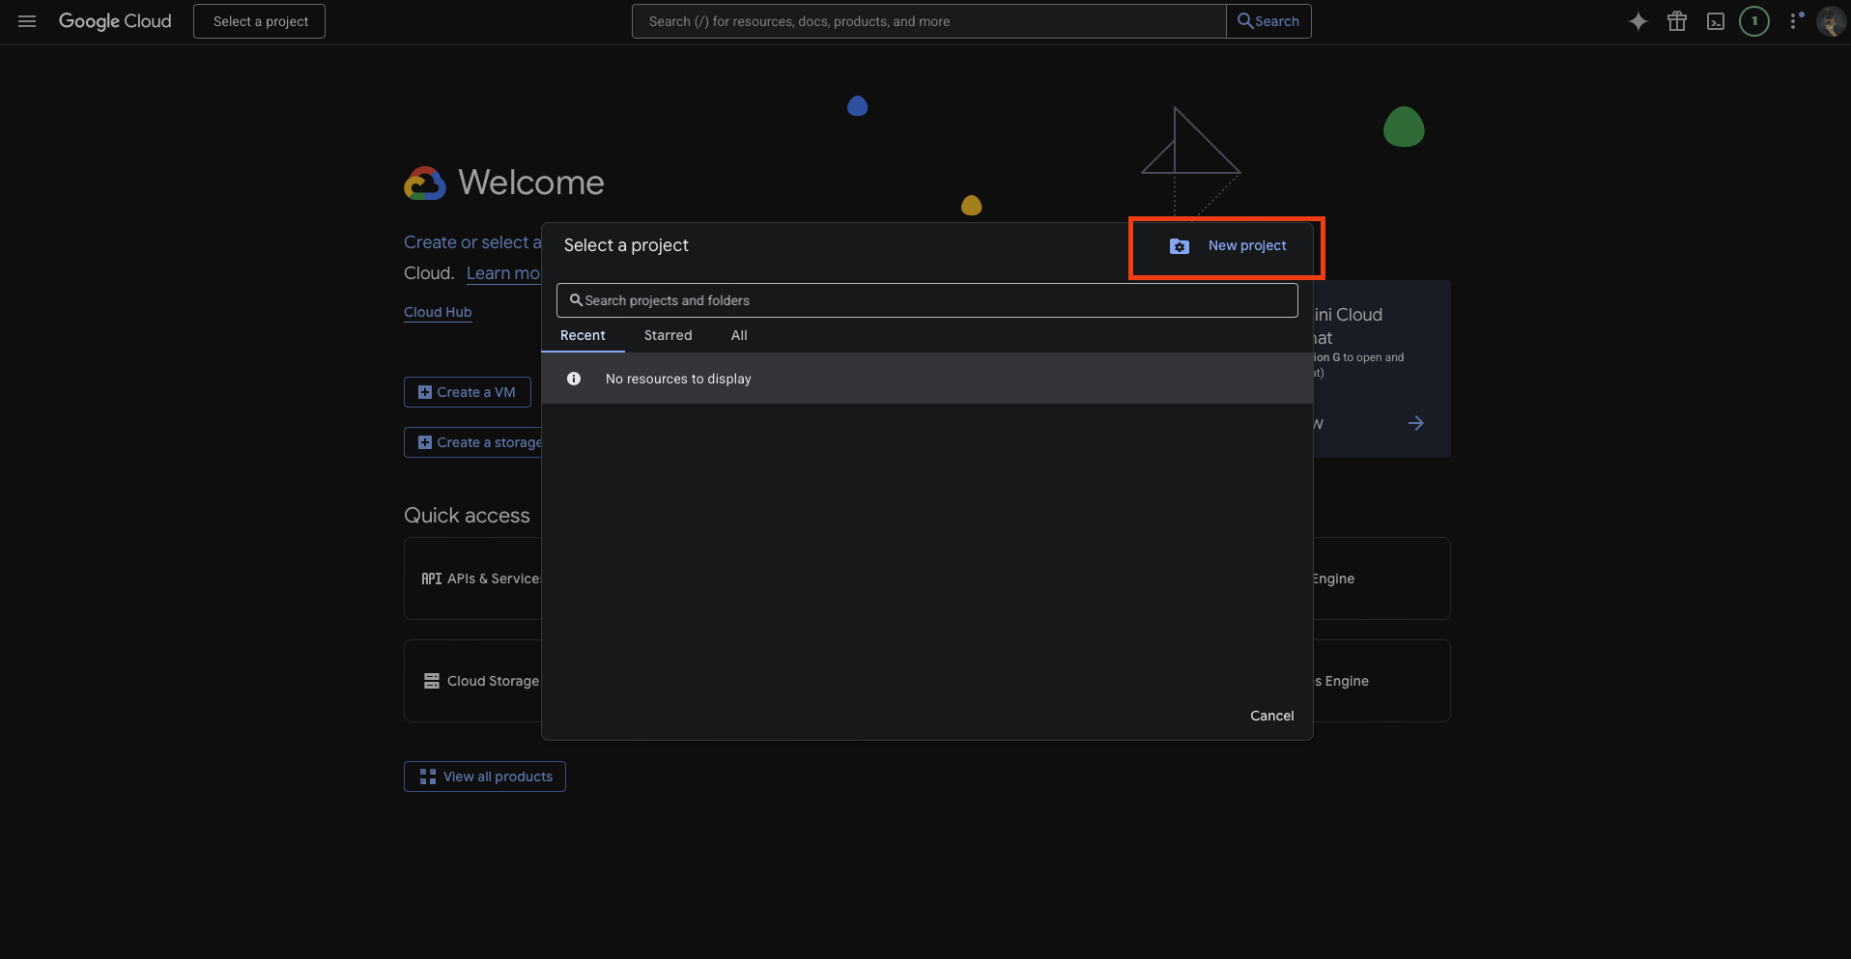Click the info icon beside No resources
Viewport: 1851px width, 959px height.
point(574,379)
